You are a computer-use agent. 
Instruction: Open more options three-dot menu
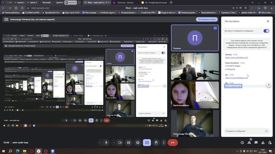pos(164,142)
